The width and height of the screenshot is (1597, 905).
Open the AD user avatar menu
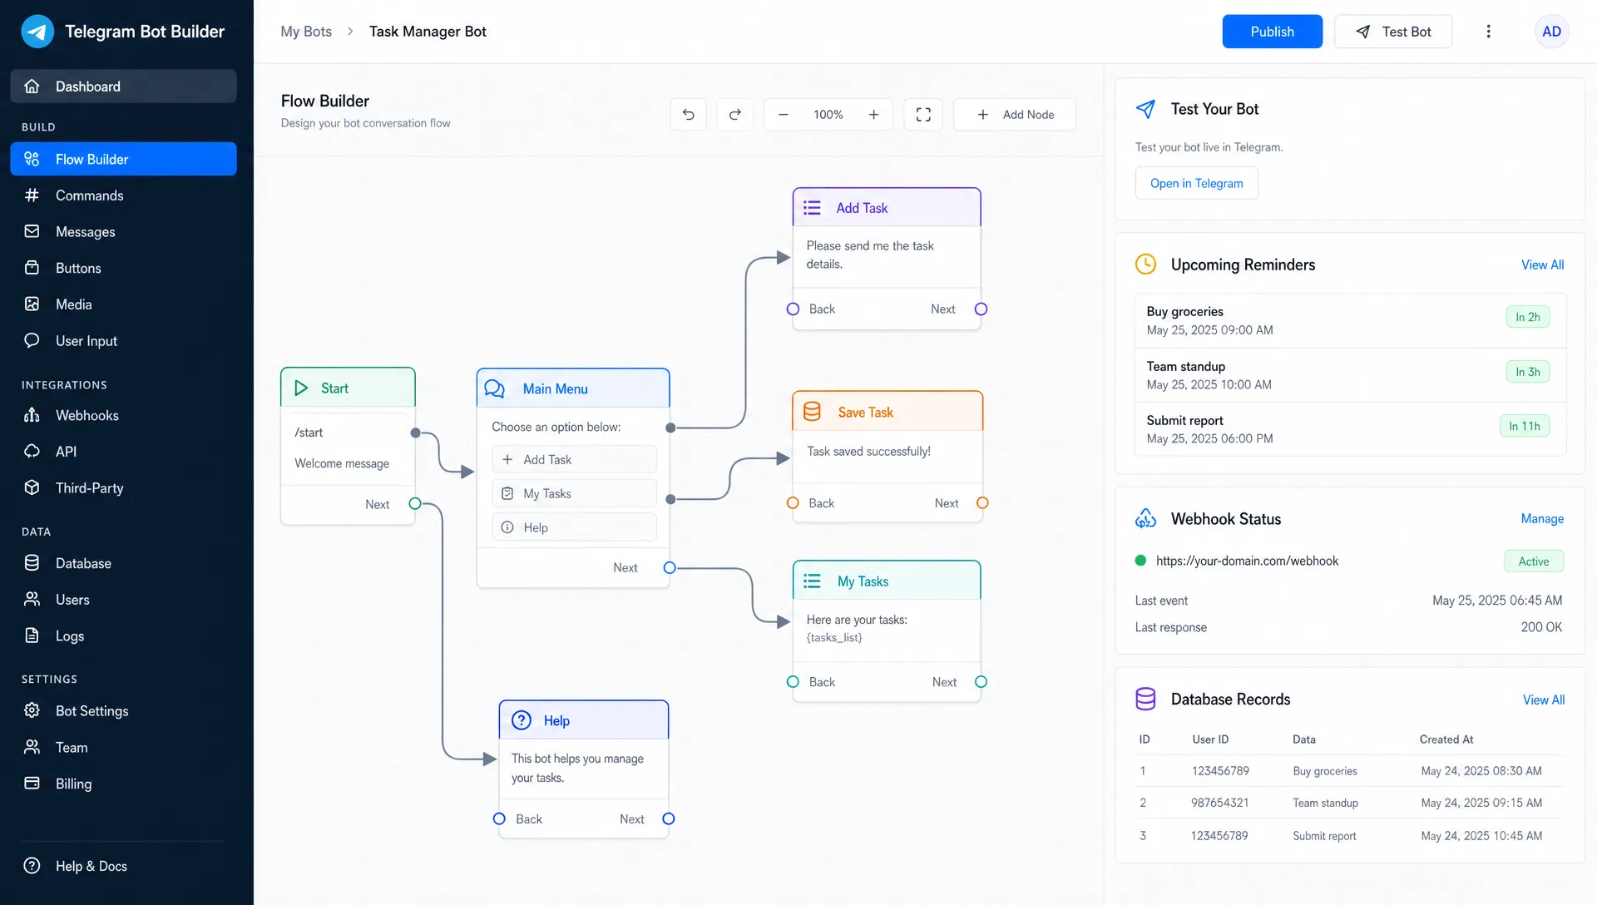click(1551, 32)
